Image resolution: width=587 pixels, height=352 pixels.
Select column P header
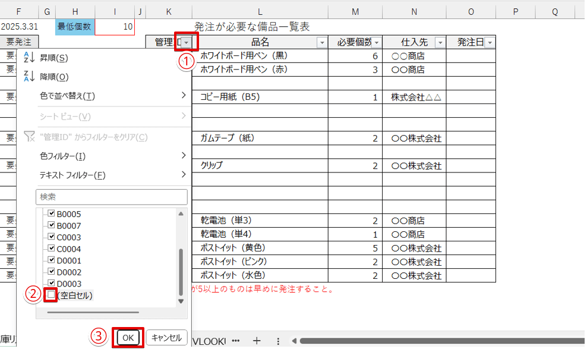516,12
